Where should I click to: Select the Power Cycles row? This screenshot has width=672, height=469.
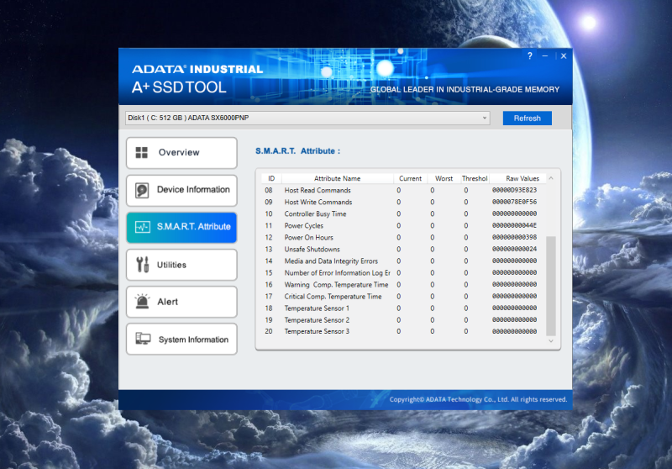tap(403, 225)
